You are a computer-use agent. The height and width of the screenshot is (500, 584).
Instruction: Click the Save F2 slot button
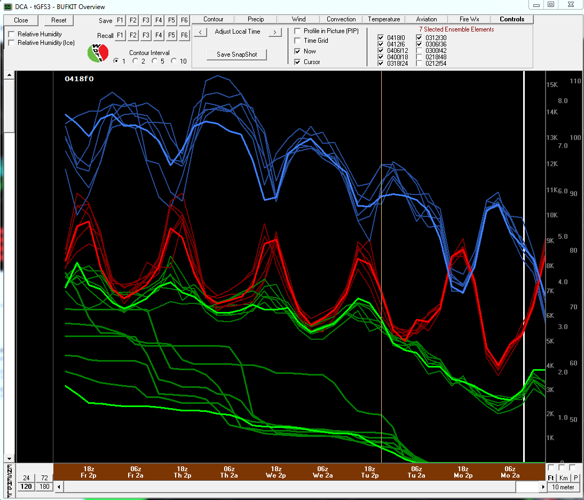[133, 20]
